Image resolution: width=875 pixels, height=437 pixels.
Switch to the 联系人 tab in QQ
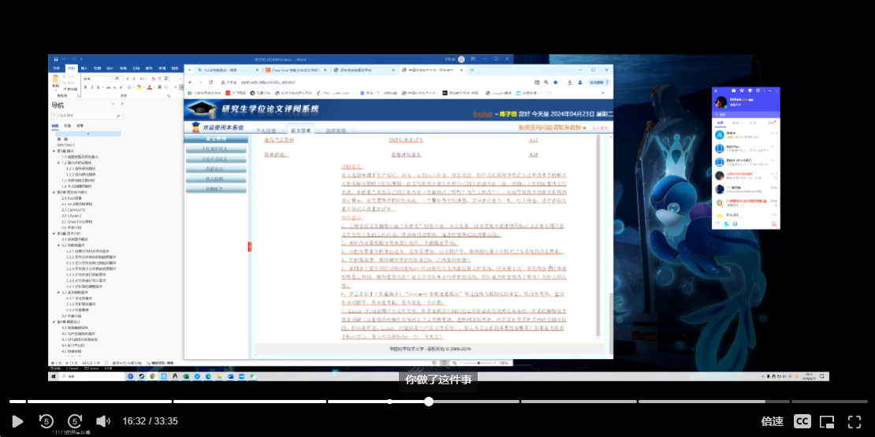click(x=737, y=122)
